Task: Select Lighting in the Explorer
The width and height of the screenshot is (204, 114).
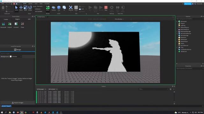Action: point(183,25)
